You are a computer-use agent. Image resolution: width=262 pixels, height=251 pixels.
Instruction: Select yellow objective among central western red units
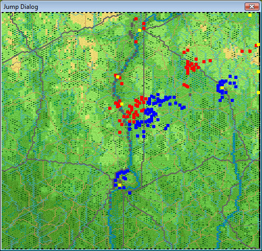[122, 104]
